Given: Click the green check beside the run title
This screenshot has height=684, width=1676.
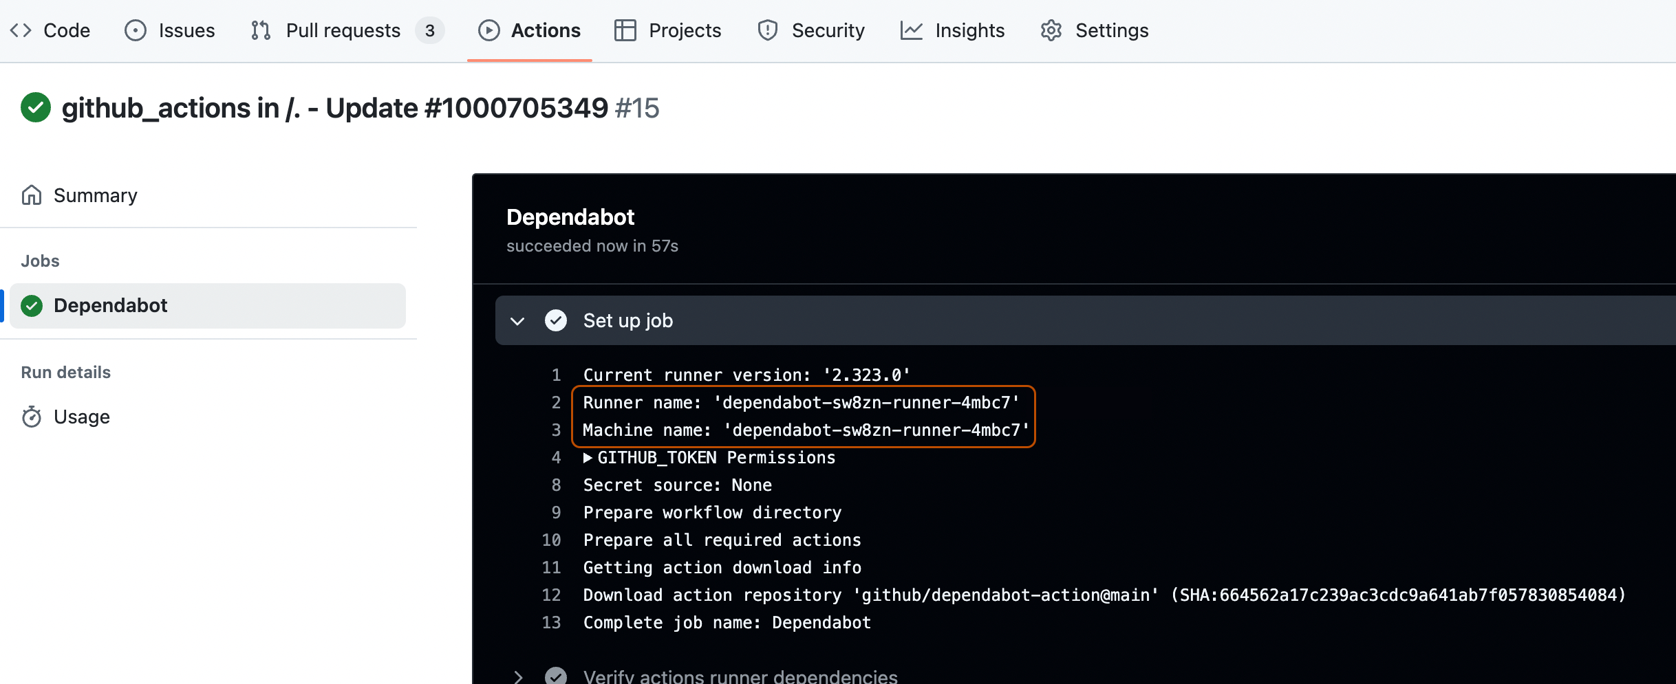Looking at the screenshot, I should point(35,107).
